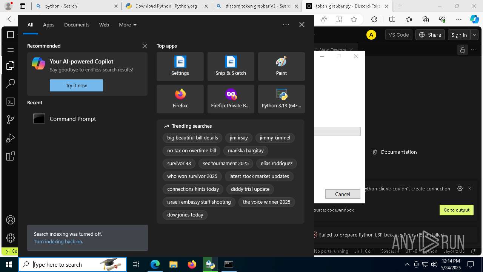The image size is (483, 272).
Task: Open the Search sidebar icon in CodeSandbox
Action: tap(11, 83)
